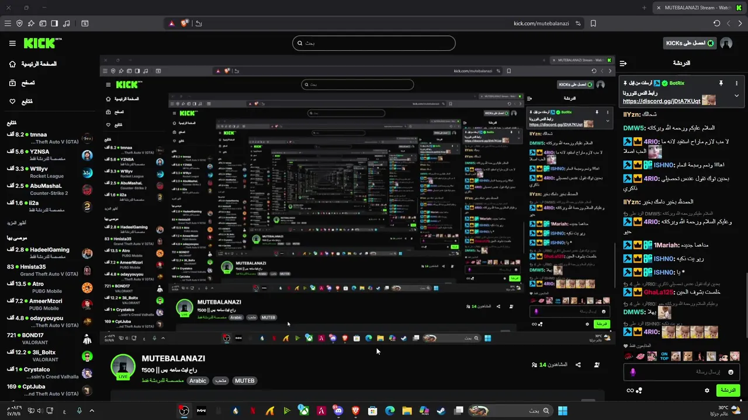
Task: Open Microsoft Edge from the taskbar
Action: click(390, 411)
